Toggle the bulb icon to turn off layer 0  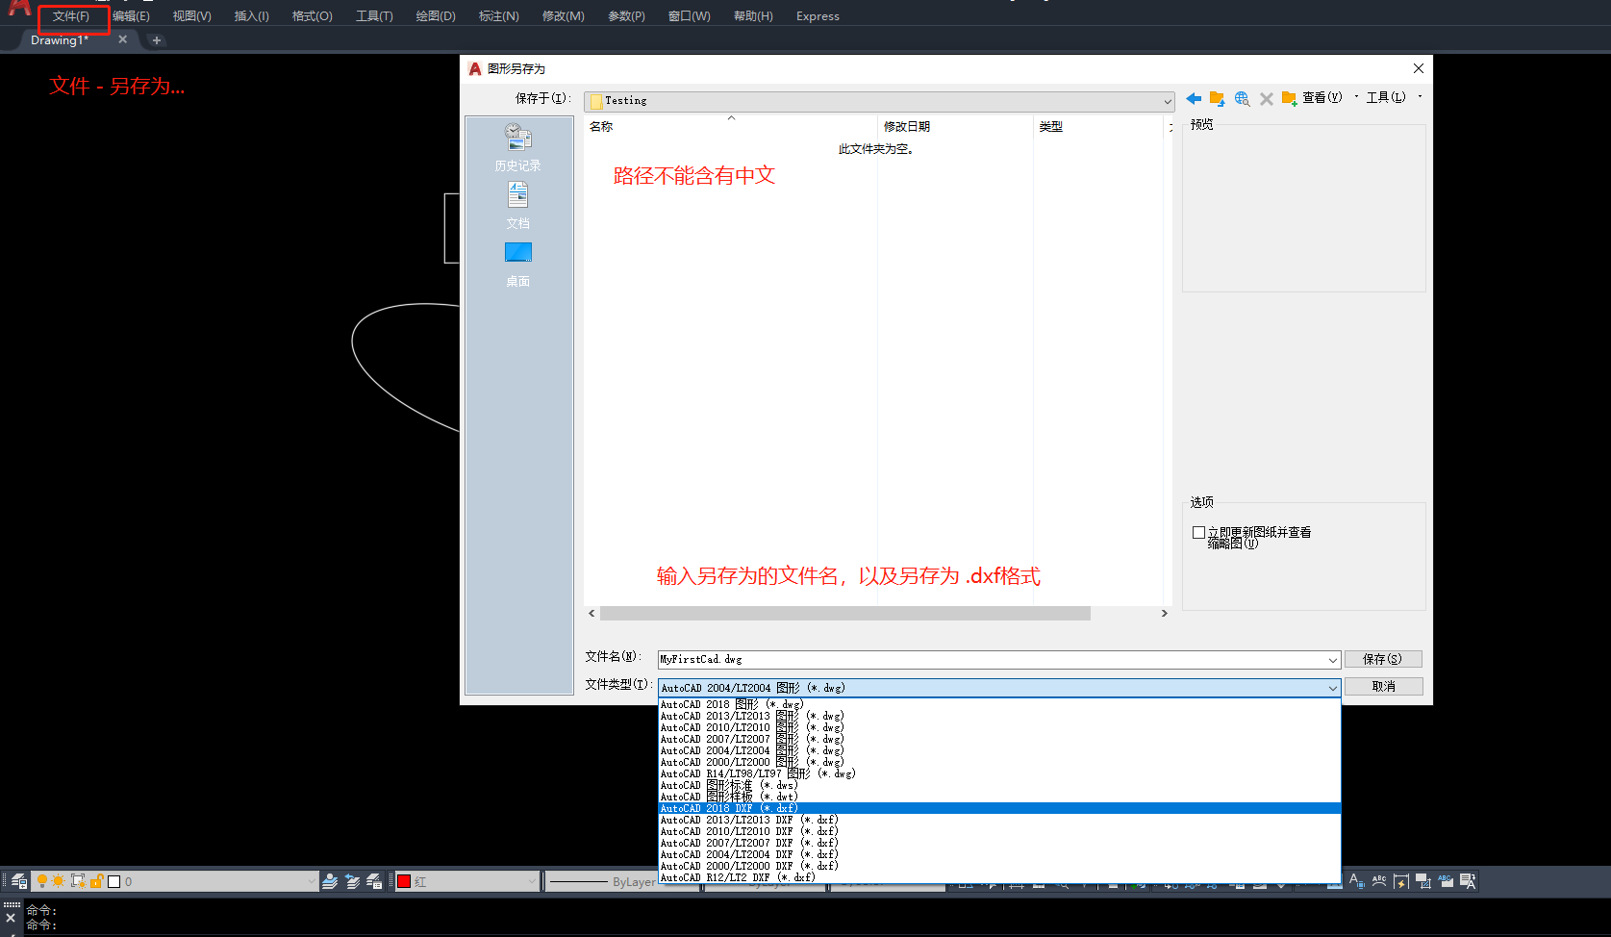point(42,880)
